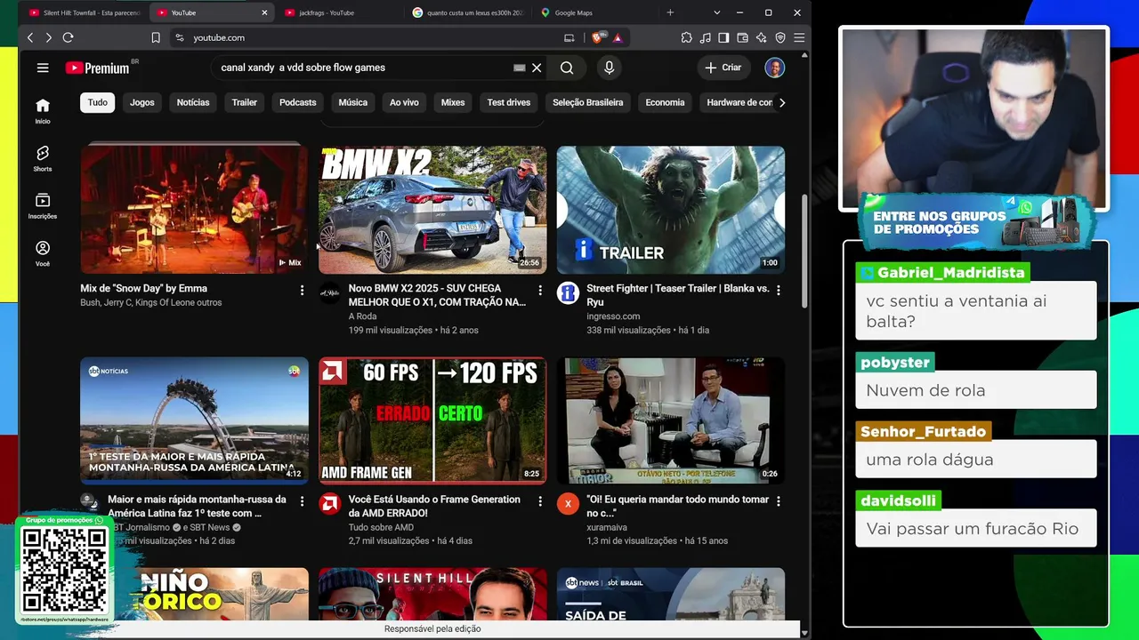Open the Snow Day by Emma mix thumbnail
The height and width of the screenshot is (640, 1139).
(194, 210)
